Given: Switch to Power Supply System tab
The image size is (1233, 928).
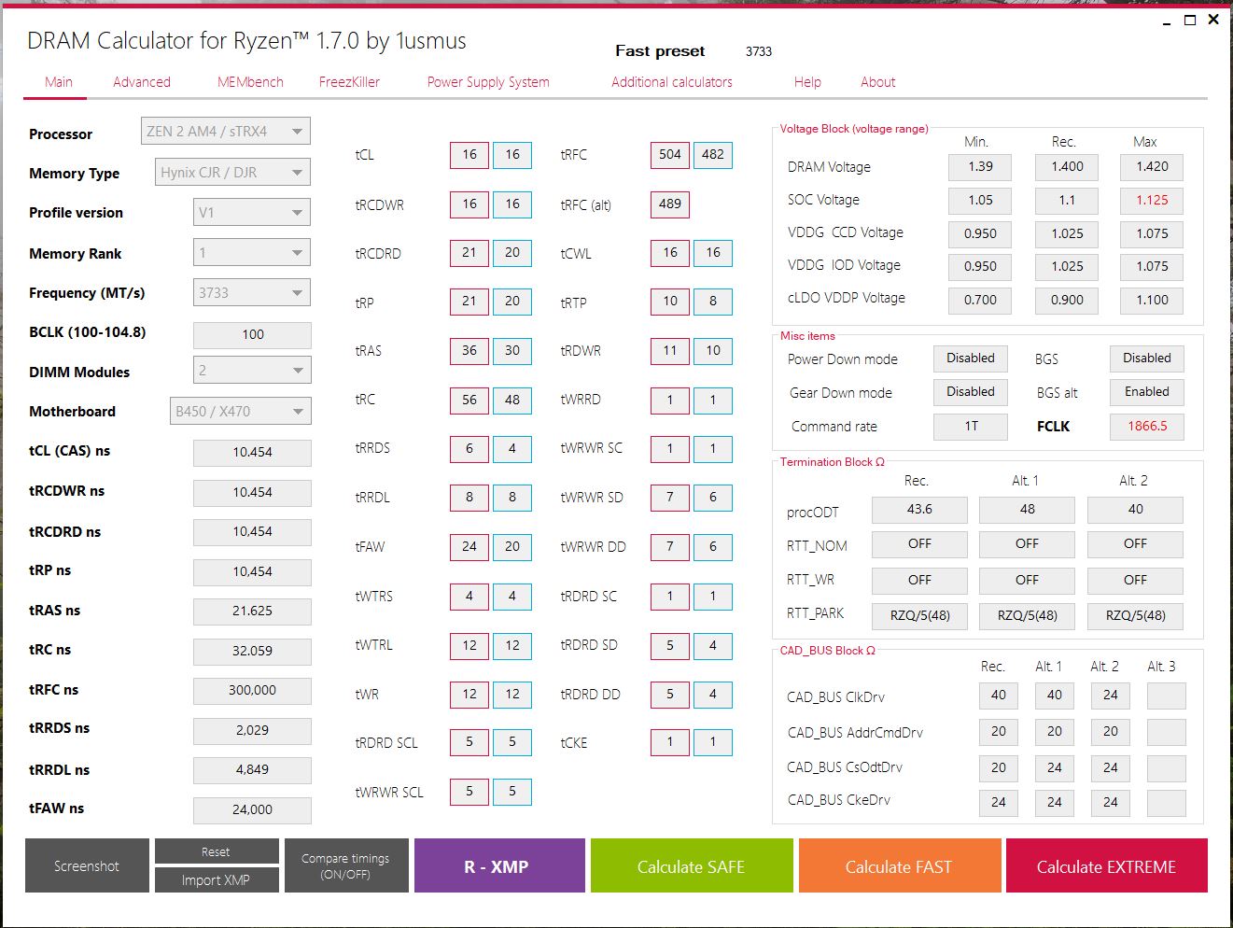Looking at the screenshot, I should [488, 82].
